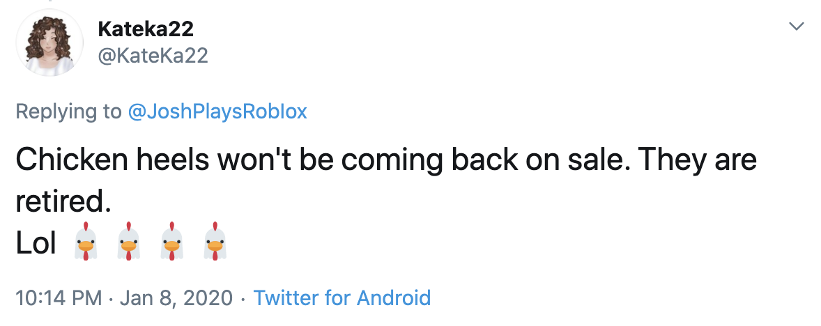Click the second chicken emoji
This screenshot has height=326, width=821.
pyautogui.click(x=128, y=242)
